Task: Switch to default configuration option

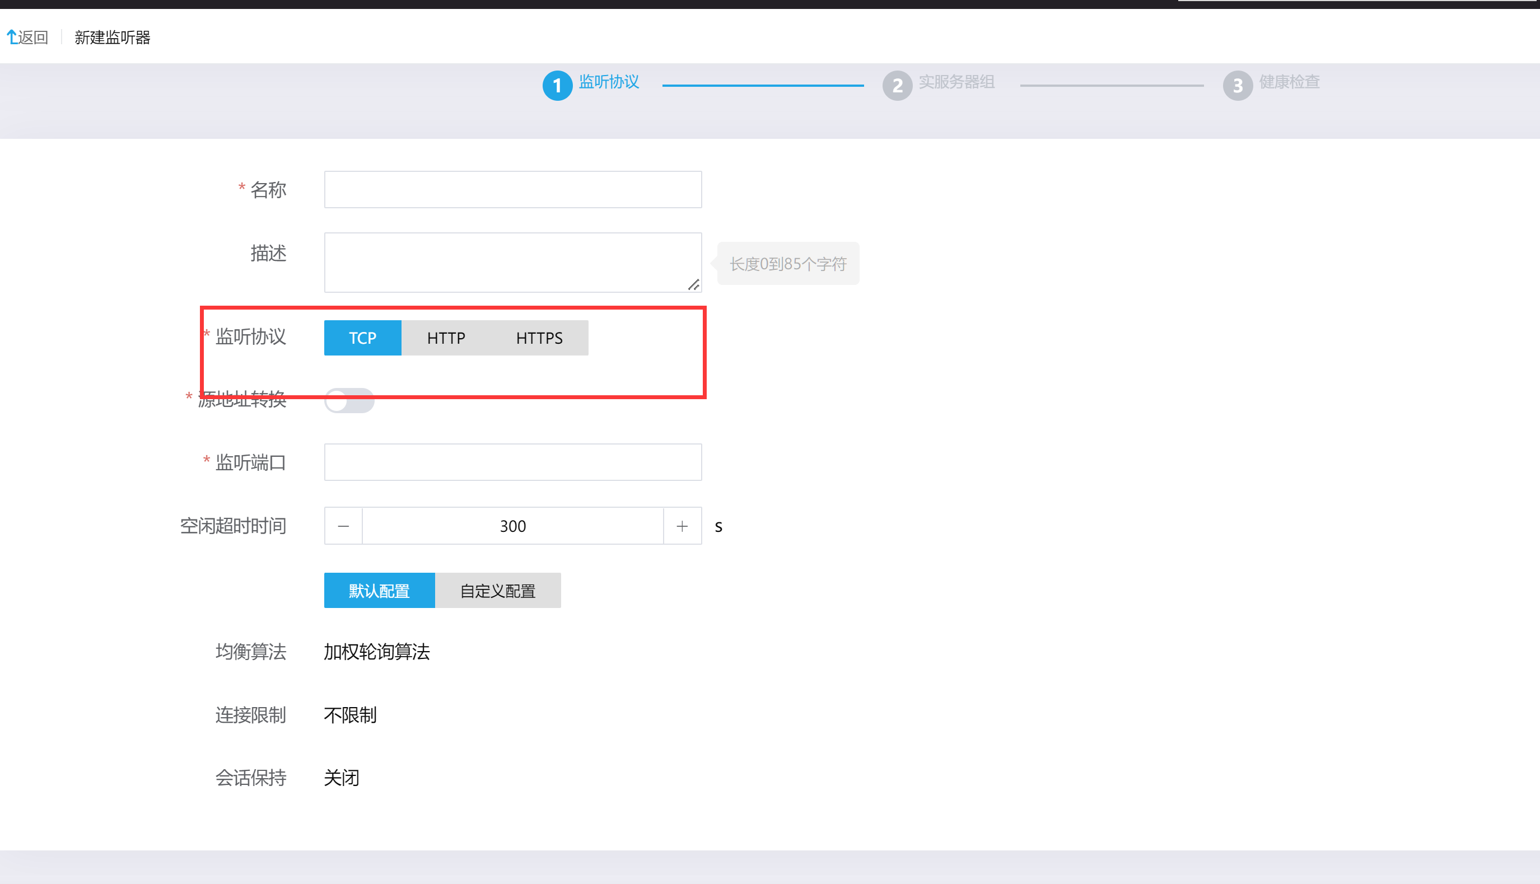Action: [379, 591]
